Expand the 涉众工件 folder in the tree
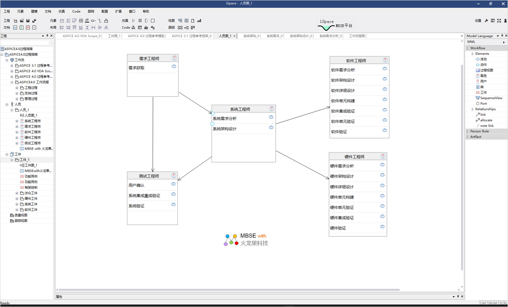Screen dimensions: 508x307 [17, 193]
